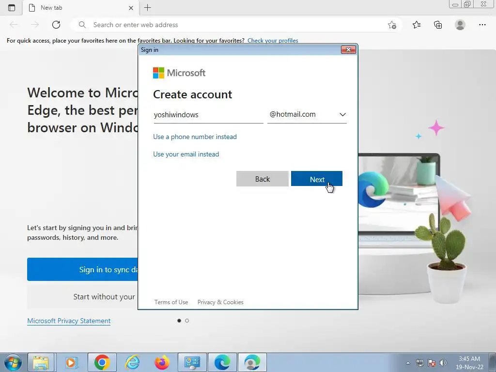Go back with the browser back arrow
Image resolution: width=496 pixels, height=372 pixels.
(14, 25)
